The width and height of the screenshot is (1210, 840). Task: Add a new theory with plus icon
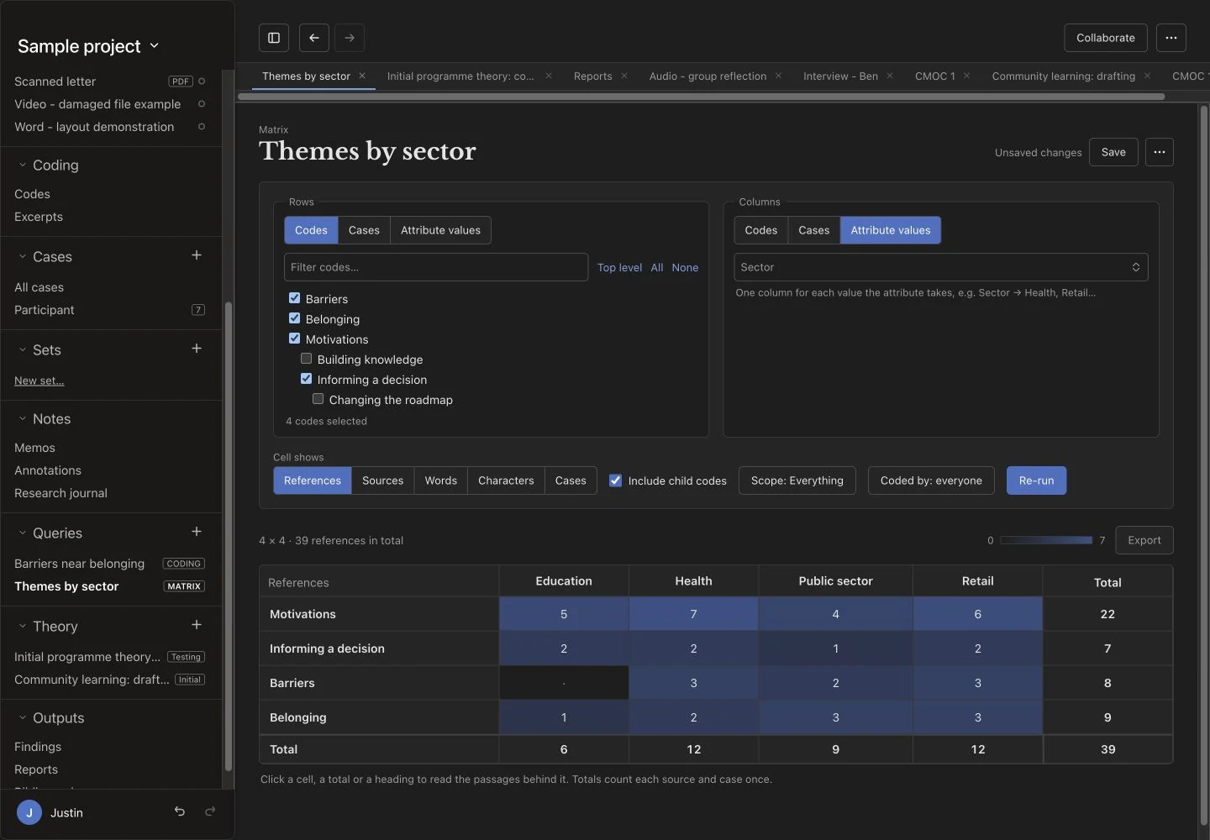tap(197, 625)
